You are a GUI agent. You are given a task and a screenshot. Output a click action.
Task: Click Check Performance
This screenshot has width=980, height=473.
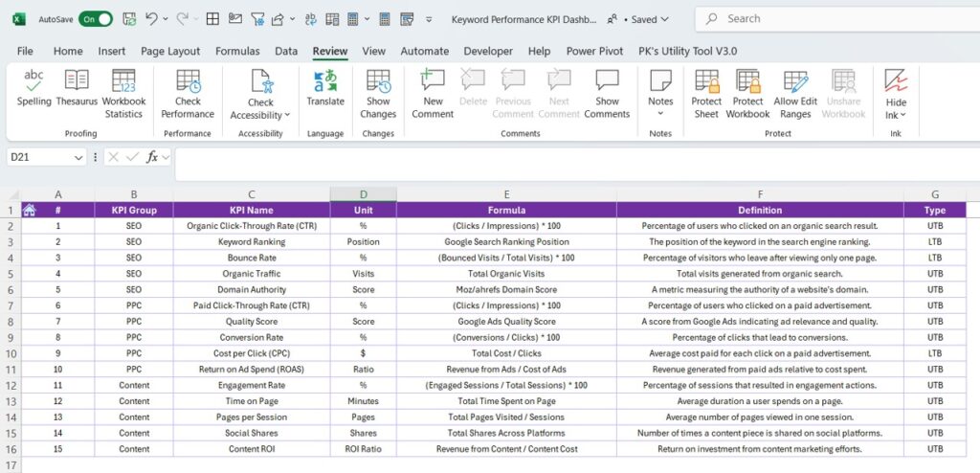(x=188, y=95)
